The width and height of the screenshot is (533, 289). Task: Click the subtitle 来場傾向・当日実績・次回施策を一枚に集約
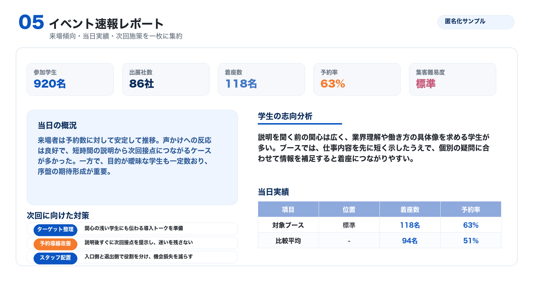116,36
